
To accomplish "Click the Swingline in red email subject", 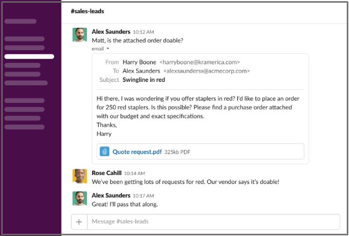I will tap(144, 79).
